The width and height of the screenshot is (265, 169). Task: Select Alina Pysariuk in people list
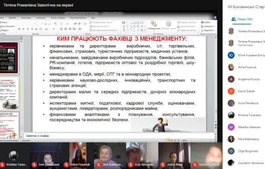coord(246,67)
